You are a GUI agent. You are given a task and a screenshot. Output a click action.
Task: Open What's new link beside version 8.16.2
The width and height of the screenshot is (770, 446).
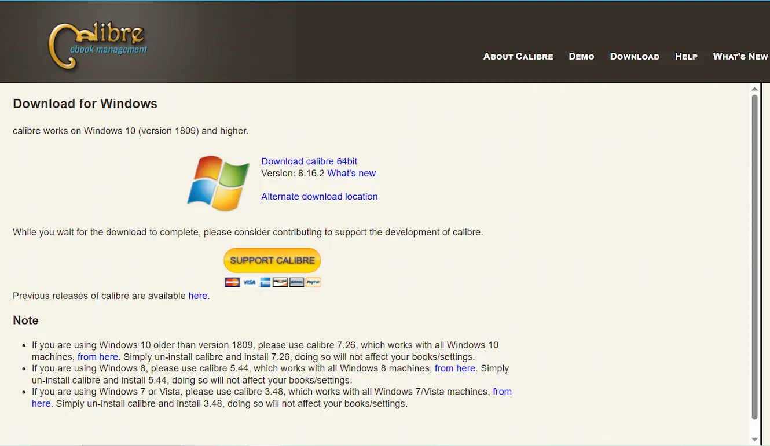(351, 174)
